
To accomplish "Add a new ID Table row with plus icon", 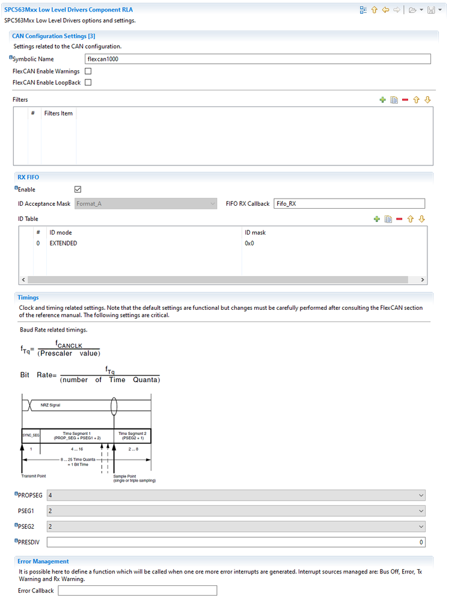I will pyautogui.click(x=377, y=219).
